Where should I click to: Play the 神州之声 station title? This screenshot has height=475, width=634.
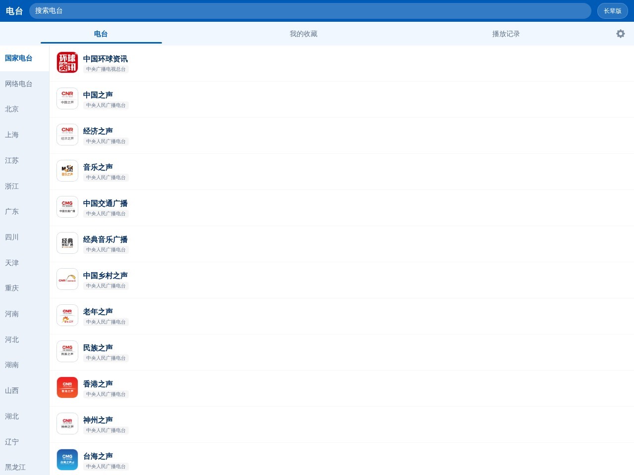[x=98, y=420]
